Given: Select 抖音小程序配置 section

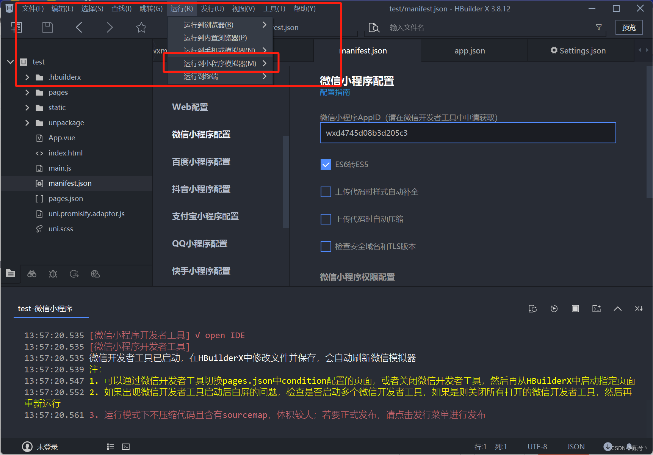Looking at the screenshot, I should pyautogui.click(x=201, y=189).
